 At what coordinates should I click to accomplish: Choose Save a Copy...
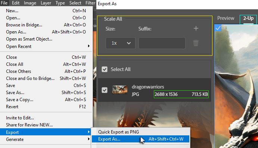pos(46,100)
